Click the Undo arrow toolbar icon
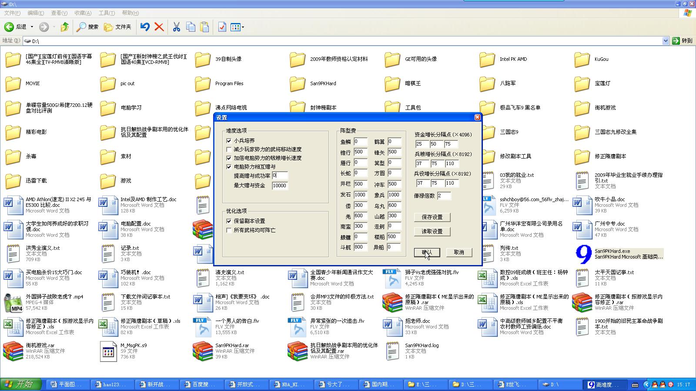The width and height of the screenshot is (696, 391). [145, 27]
